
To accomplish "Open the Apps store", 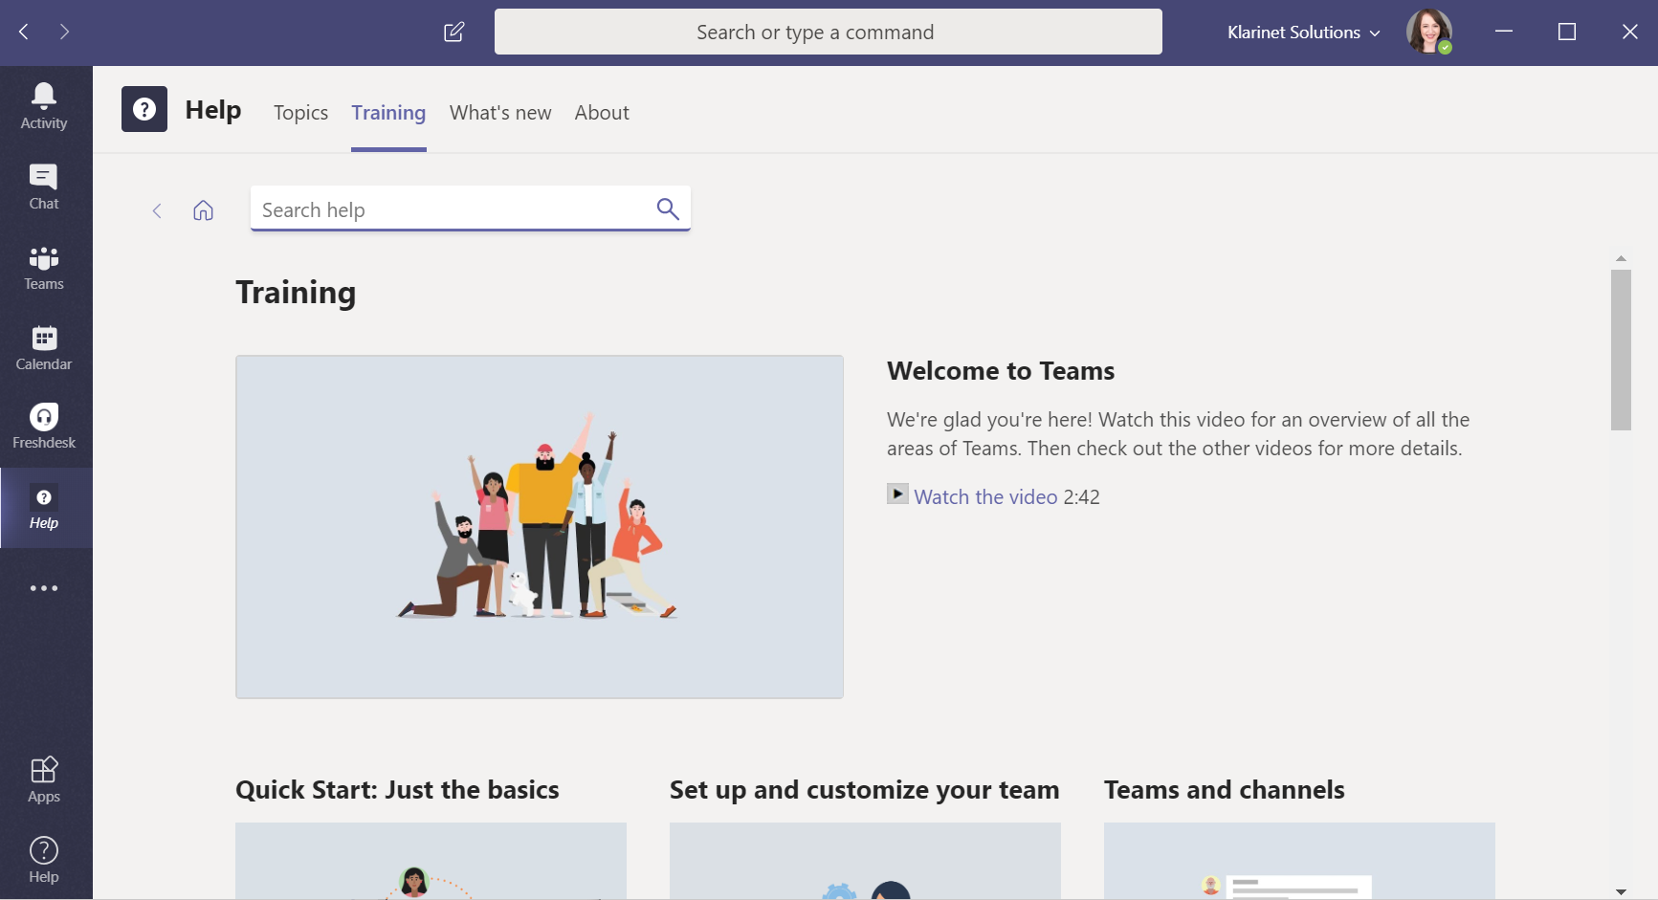I will click(44, 779).
